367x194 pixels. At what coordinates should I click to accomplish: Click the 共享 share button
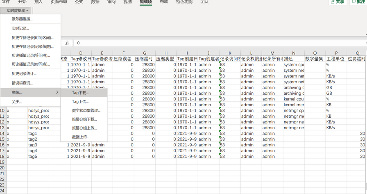point(338,2)
